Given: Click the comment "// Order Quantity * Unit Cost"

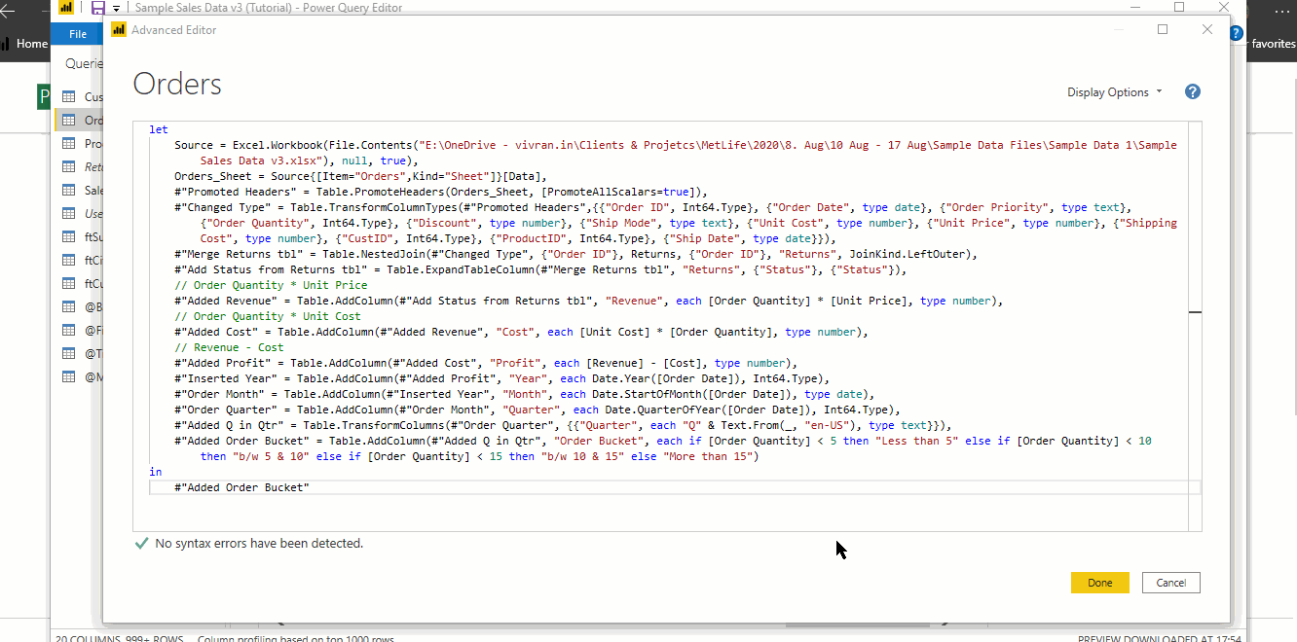Looking at the screenshot, I should click(268, 316).
